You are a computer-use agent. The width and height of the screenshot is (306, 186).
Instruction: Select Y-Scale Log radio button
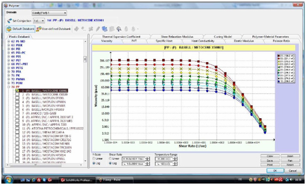94,163
